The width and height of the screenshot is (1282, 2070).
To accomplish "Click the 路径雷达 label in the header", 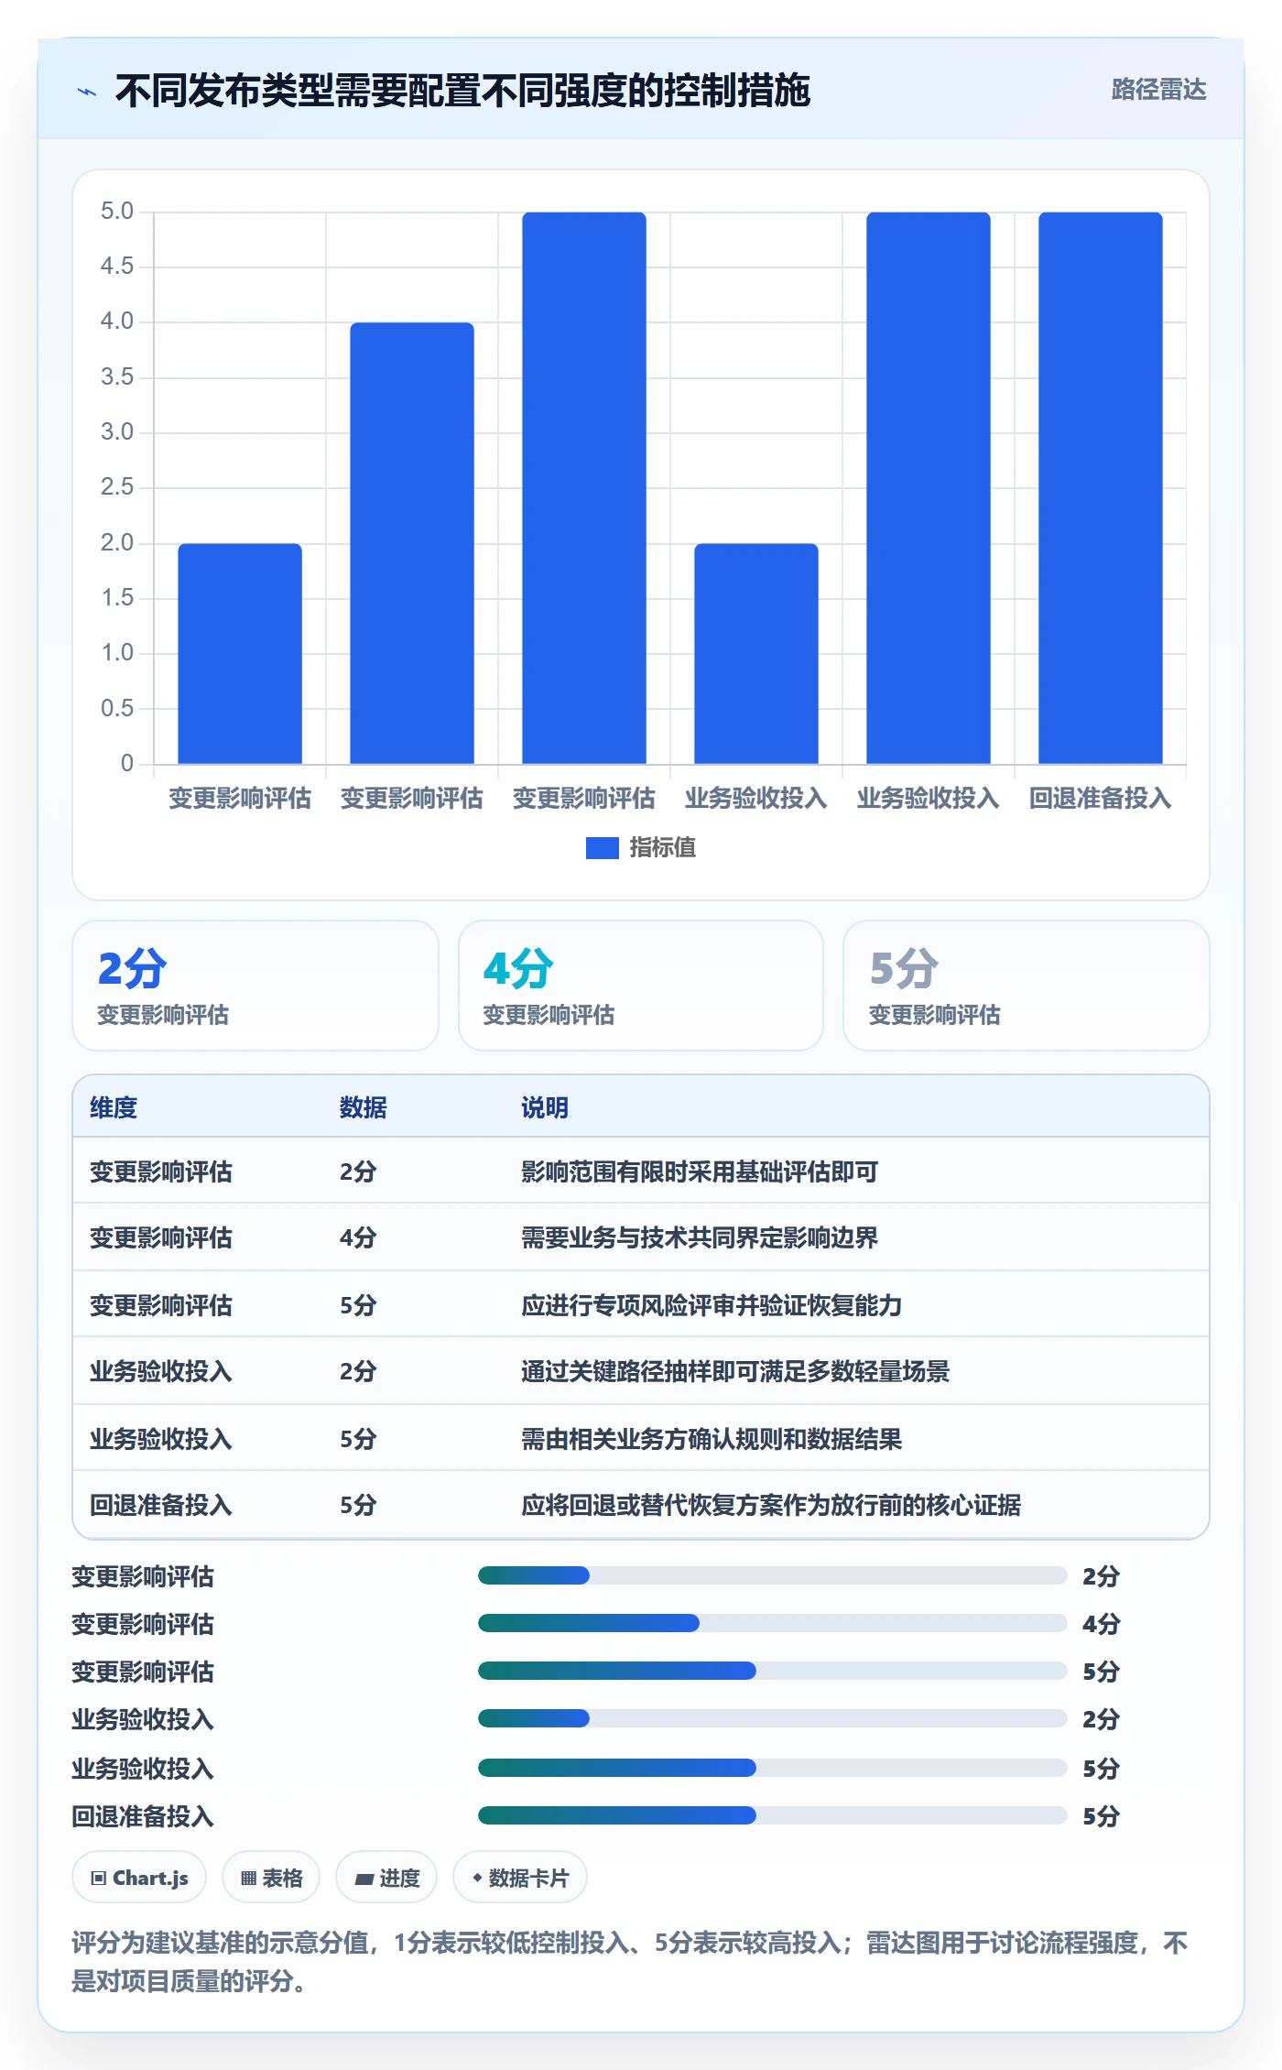I will 1158,90.
